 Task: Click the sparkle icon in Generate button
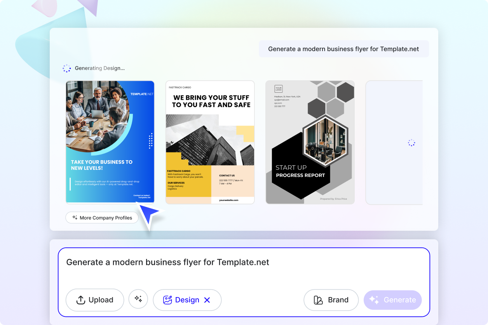374,300
